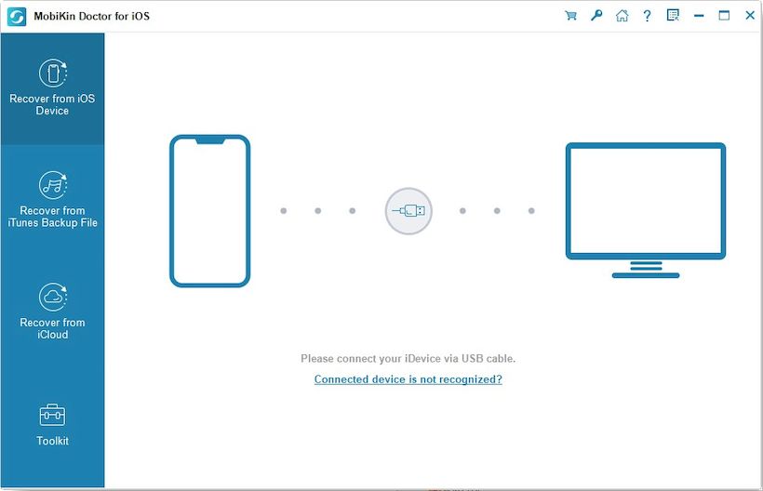Go to the home page icon
The height and width of the screenshot is (491, 763).
coord(622,16)
